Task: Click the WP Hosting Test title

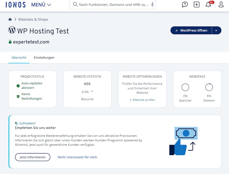Action: point(43,31)
